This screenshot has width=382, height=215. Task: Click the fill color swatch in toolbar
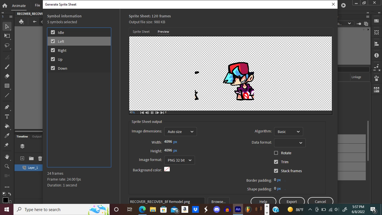click(x=5, y=200)
